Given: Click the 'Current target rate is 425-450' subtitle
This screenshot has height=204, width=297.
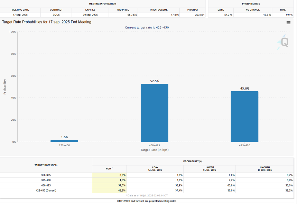Looking at the screenshot, I should click(147, 27).
